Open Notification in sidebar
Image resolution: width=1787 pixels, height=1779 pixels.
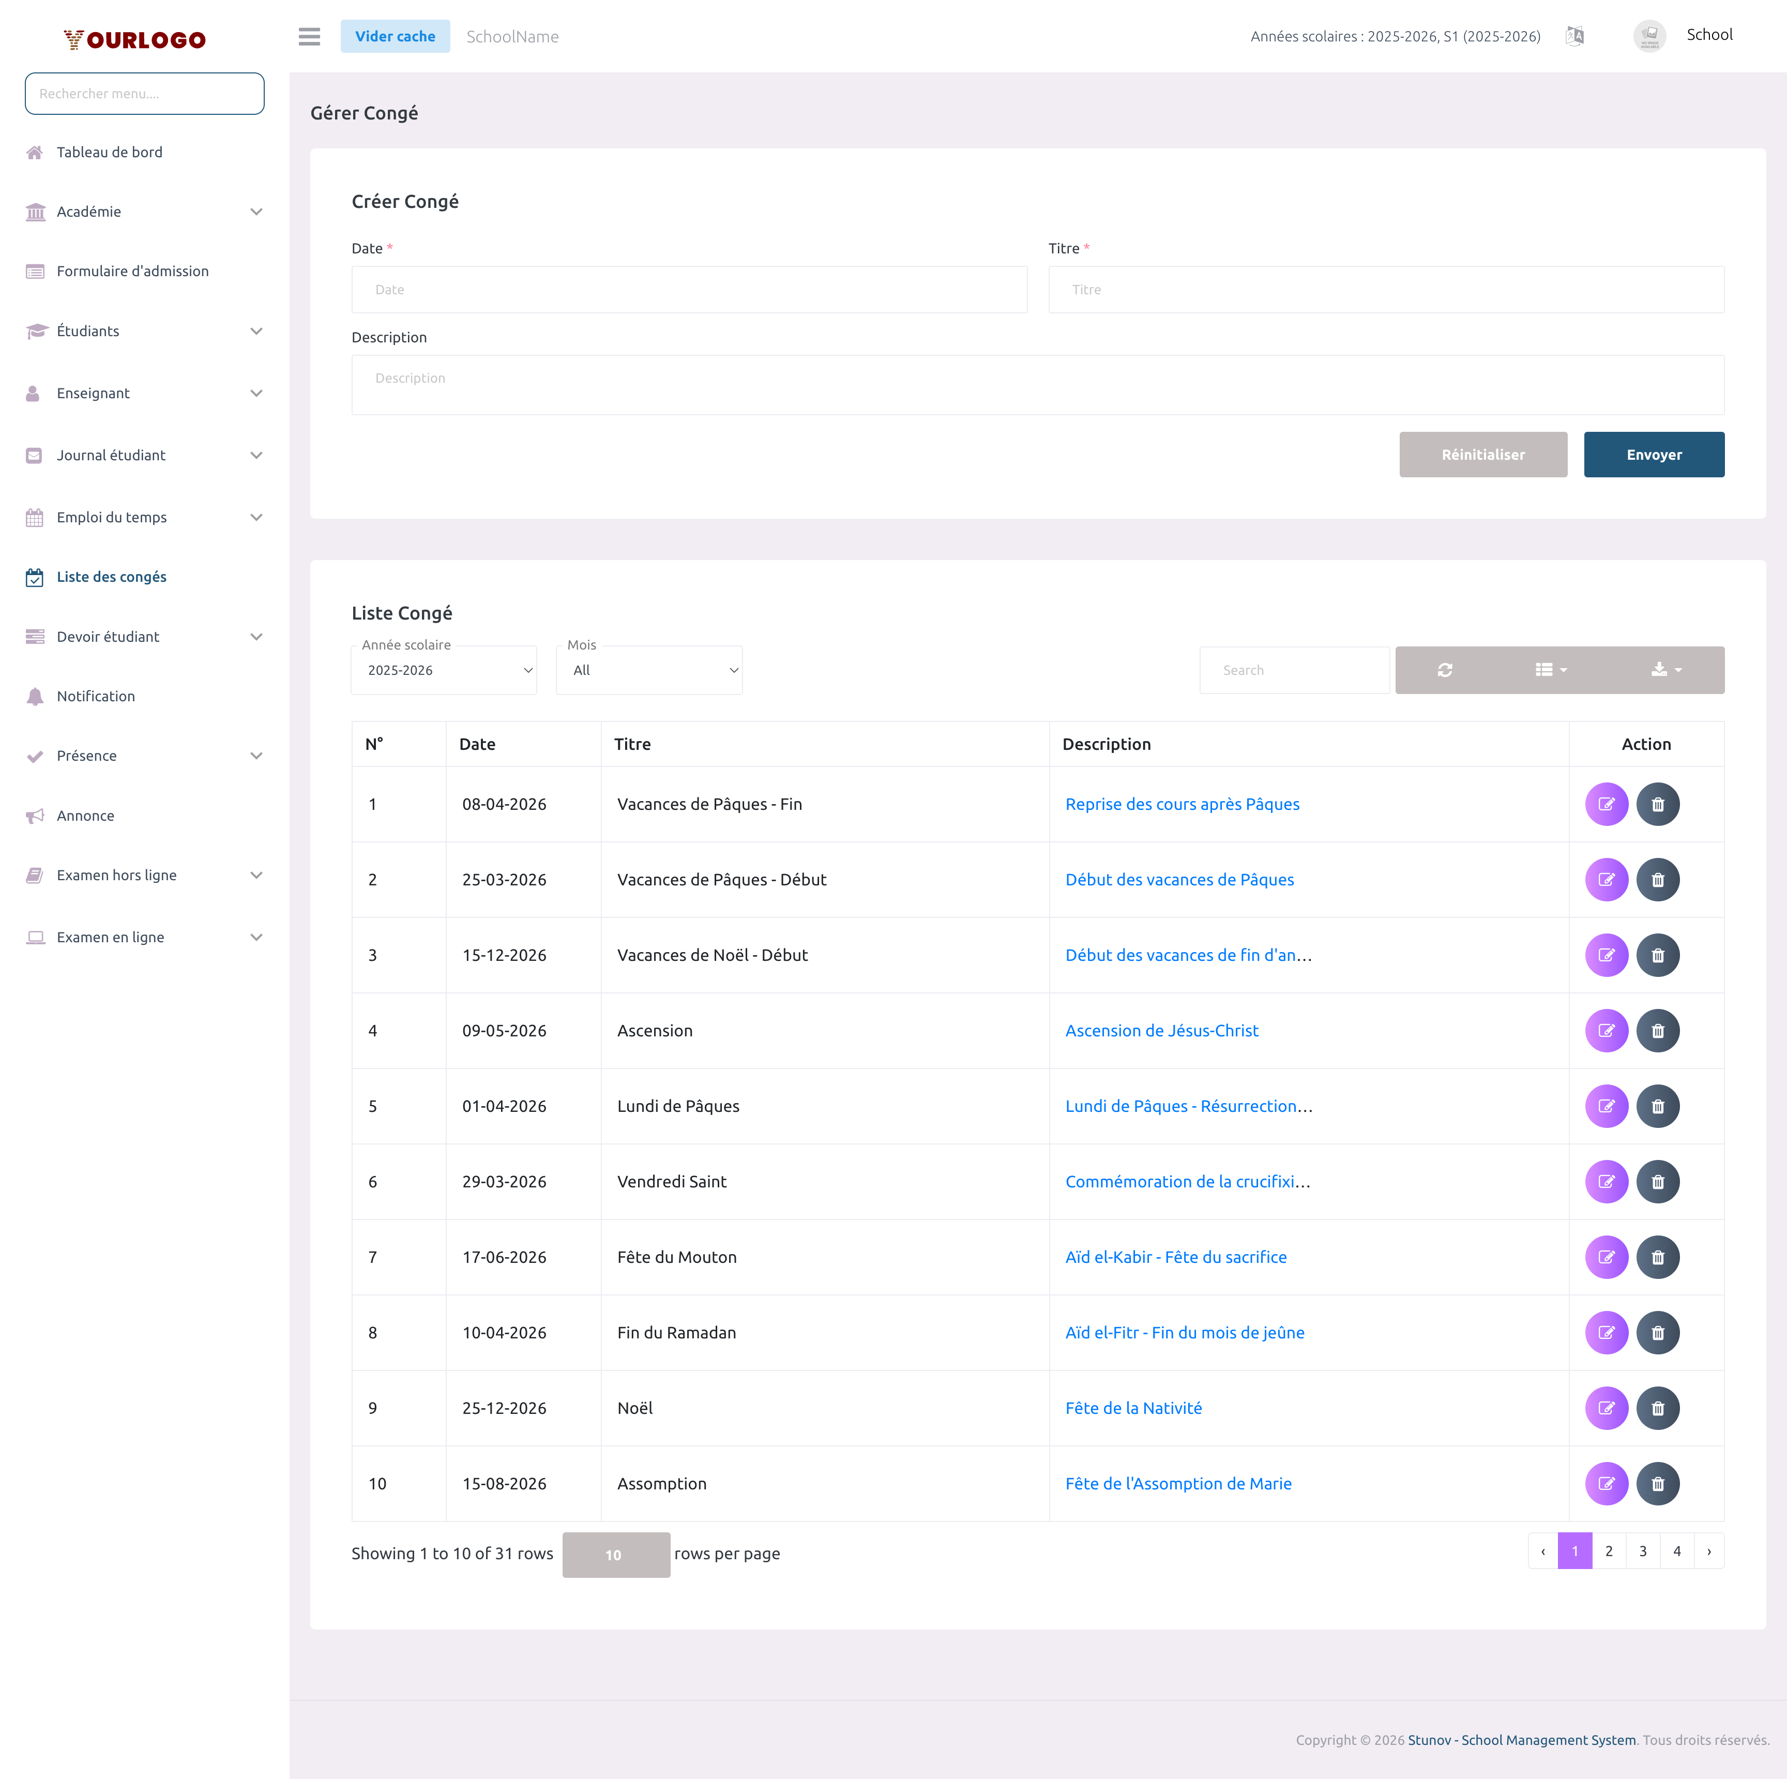tap(95, 696)
